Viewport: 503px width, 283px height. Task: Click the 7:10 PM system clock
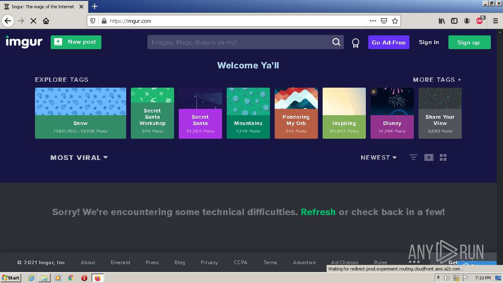click(x=483, y=278)
